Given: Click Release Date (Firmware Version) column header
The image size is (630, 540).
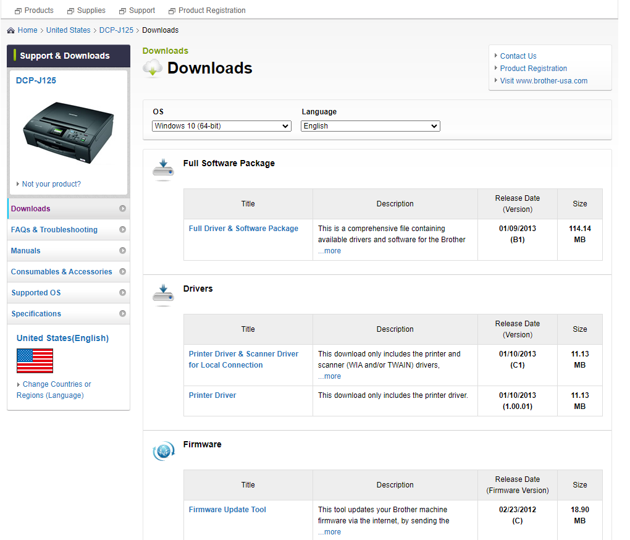Looking at the screenshot, I should click(x=518, y=485).
